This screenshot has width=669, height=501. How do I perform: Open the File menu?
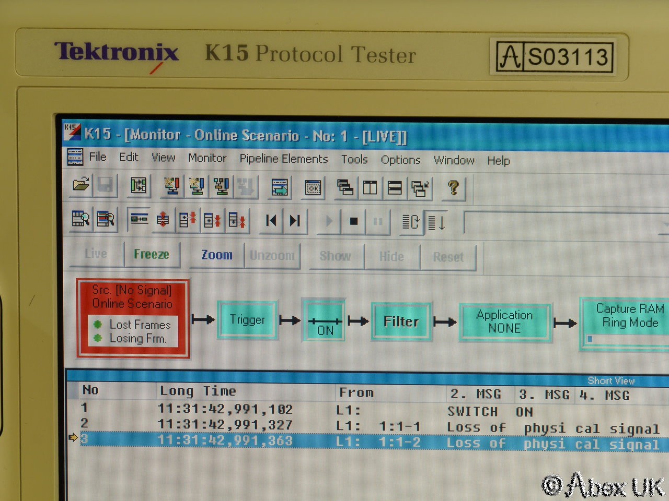point(98,157)
